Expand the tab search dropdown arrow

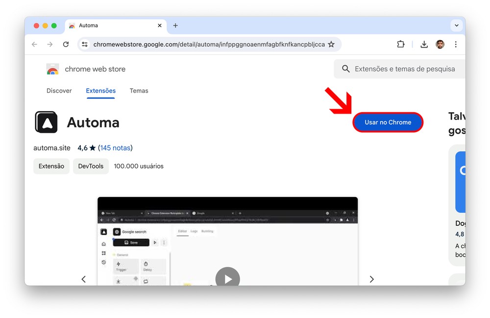(457, 25)
